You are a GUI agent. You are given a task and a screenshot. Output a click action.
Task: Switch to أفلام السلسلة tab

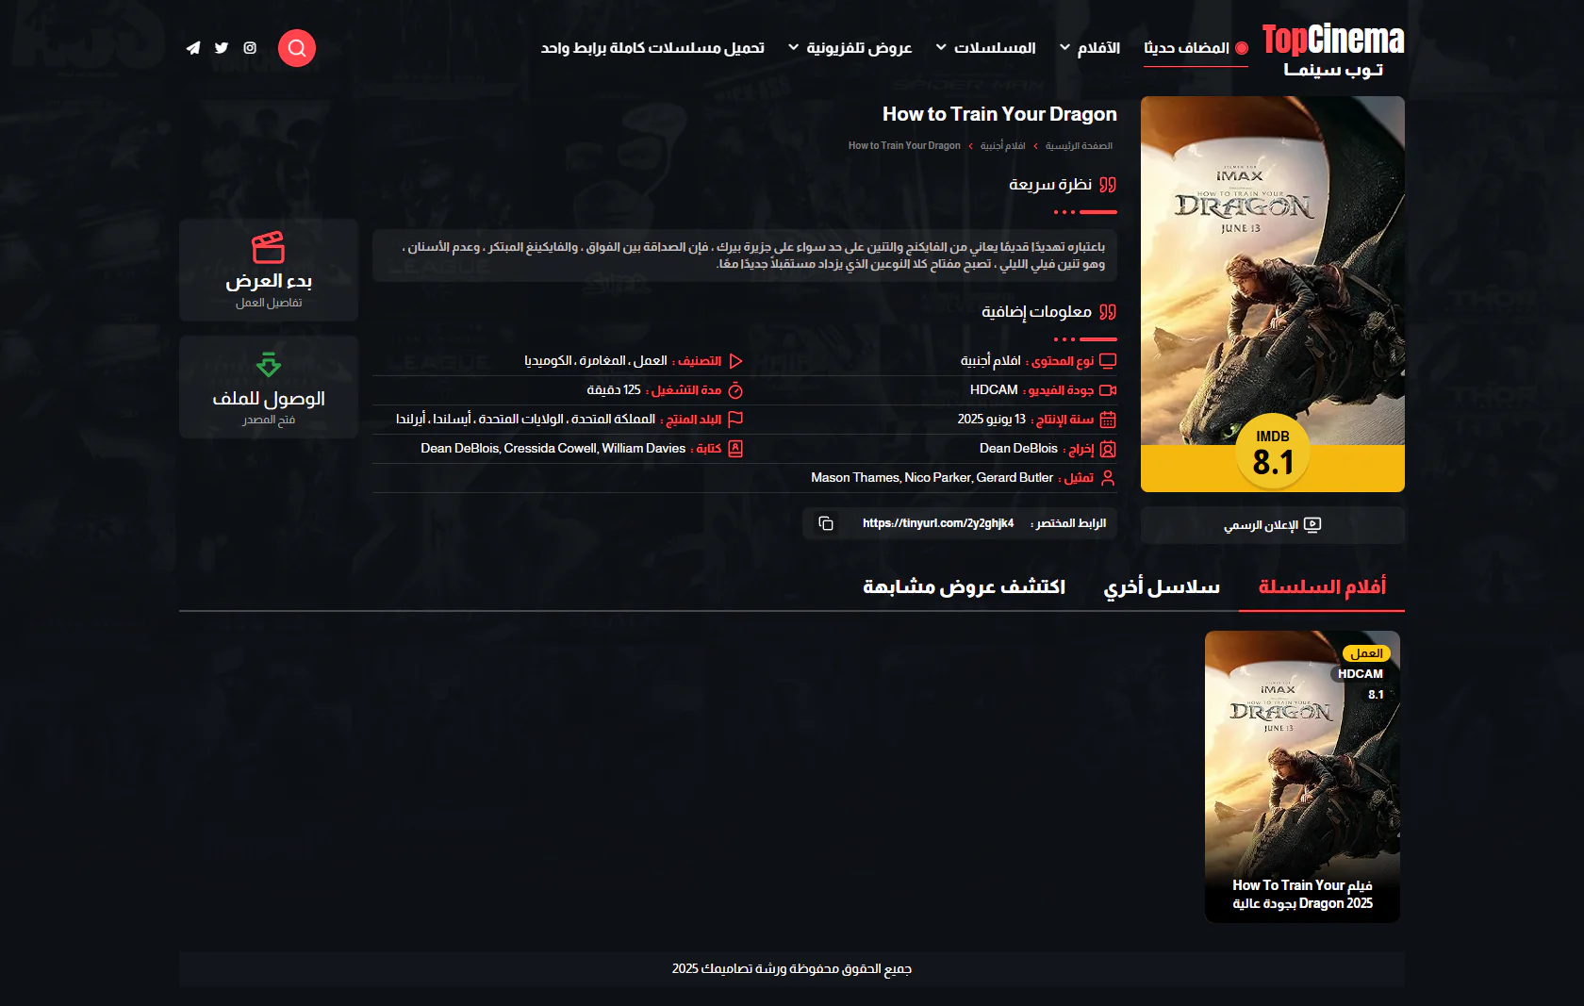[x=1322, y=587]
